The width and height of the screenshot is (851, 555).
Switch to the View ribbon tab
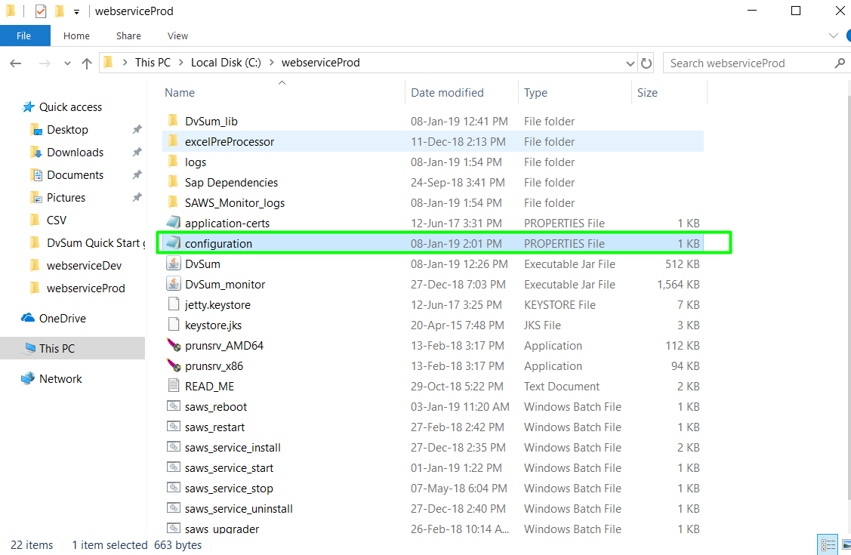tap(177, 35)
